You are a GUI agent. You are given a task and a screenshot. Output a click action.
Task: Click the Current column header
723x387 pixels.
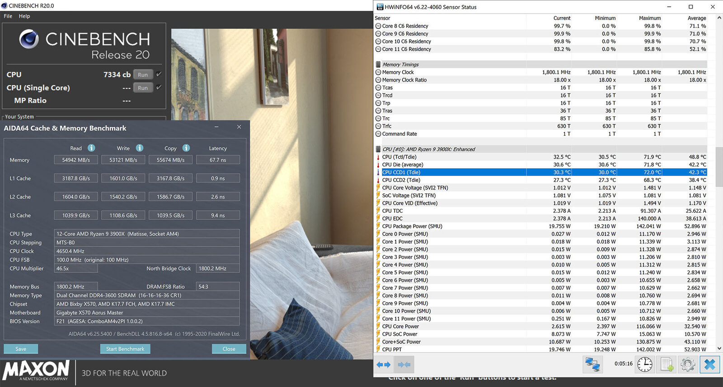pyautogui.click(x=562, y=18)
